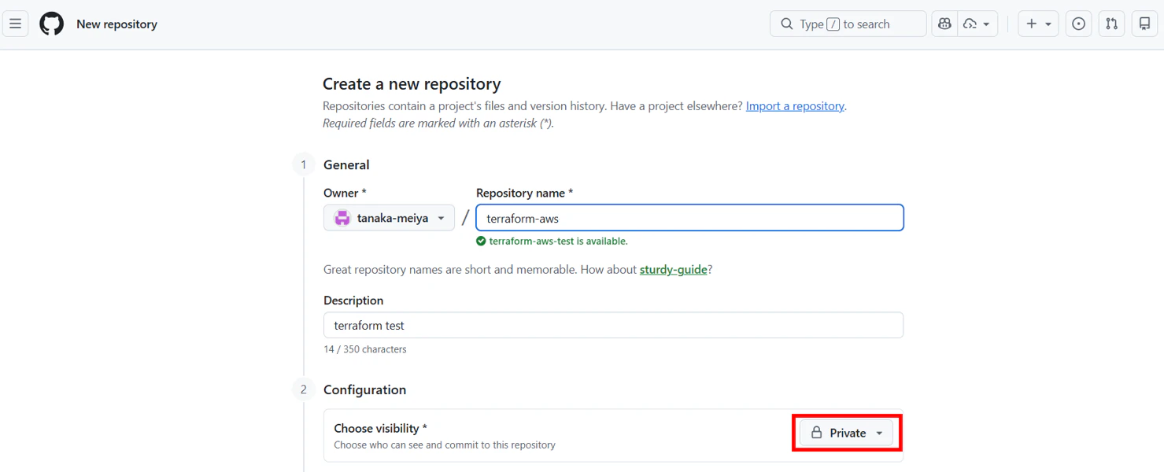Open repositories icon at header end
This screenshot has height=476, width=1164.
1144,24
